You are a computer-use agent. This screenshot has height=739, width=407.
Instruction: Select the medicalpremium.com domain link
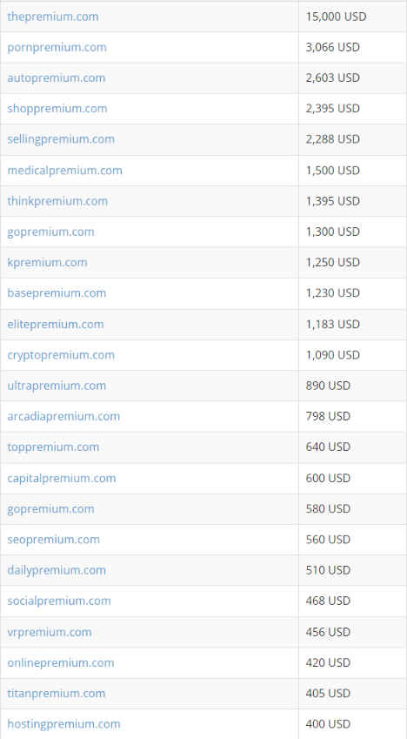click(64, 170)
